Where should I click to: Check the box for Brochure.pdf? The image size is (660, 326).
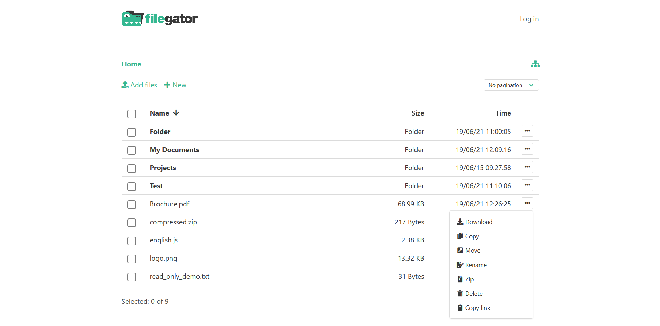click(131, 205)
